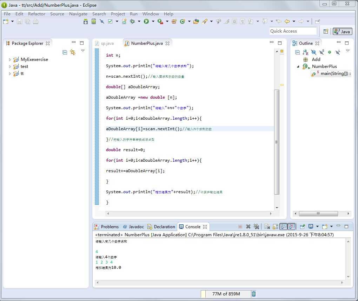Open the Outline view menu triangle
Viewport: 358px width, 301px height.
[x=348, y=51]
